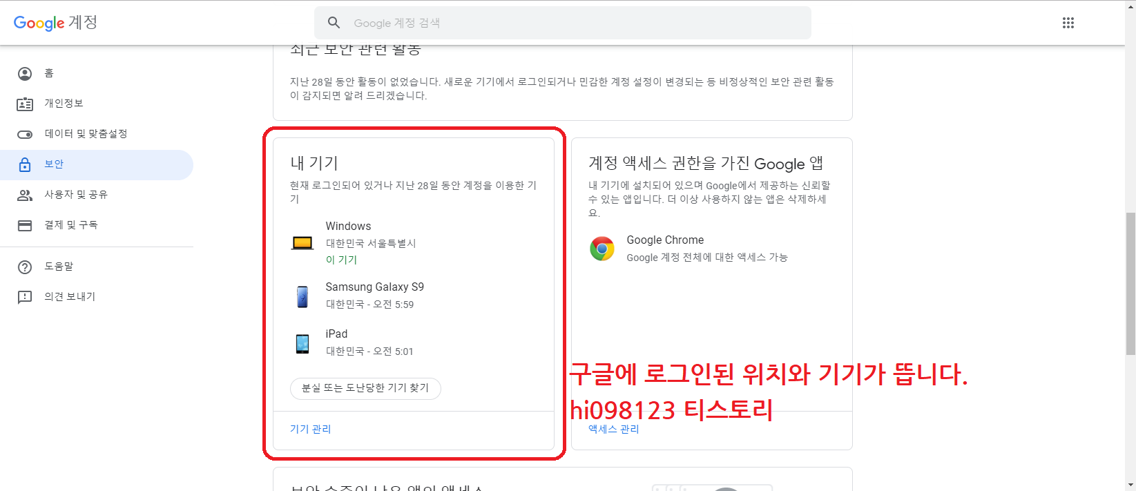Click the 사용자 및 공유 people icon

25,195
